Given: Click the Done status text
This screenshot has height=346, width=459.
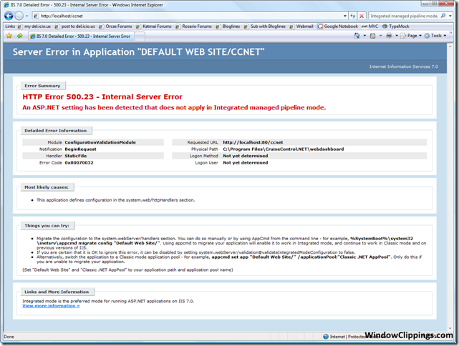Looking at the screenshot, I should pyautogui.click(x=9, y=337).
